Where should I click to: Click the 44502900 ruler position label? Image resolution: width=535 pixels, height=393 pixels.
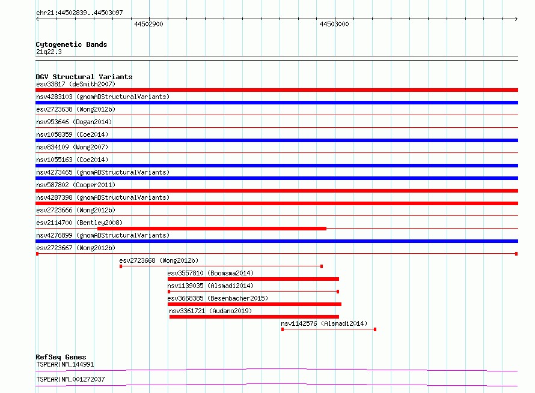(148, 24)
